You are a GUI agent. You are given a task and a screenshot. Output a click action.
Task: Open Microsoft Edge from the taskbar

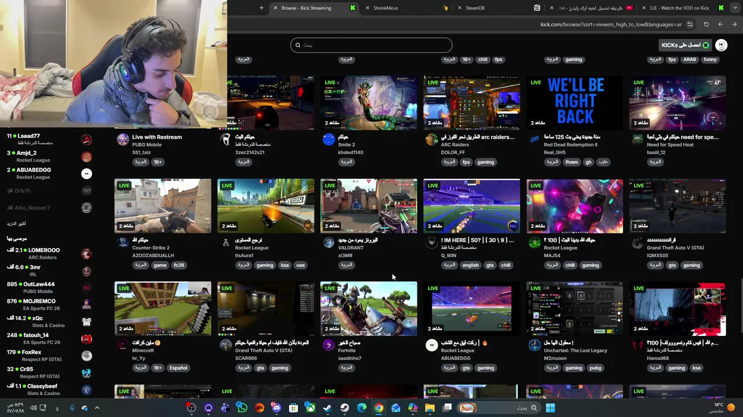tap(362, 408)
